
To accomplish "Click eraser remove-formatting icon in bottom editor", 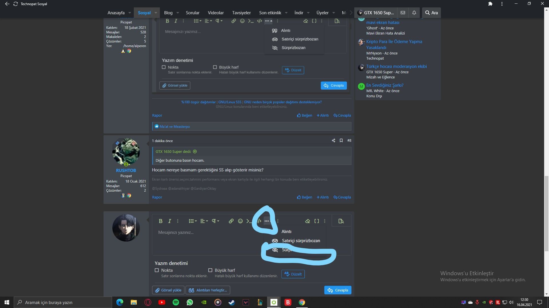I will (307, 221).
